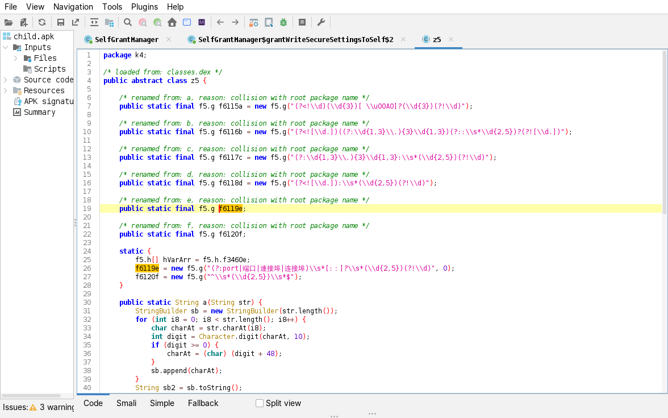Click line number 30 in the gutter
This screenshot has height=418, width=668.
[87, 303]
